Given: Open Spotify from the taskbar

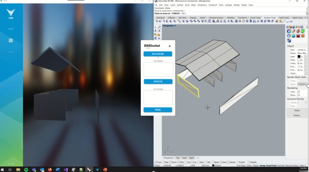Looking at the screenshot, I should (x=26, y=170).
